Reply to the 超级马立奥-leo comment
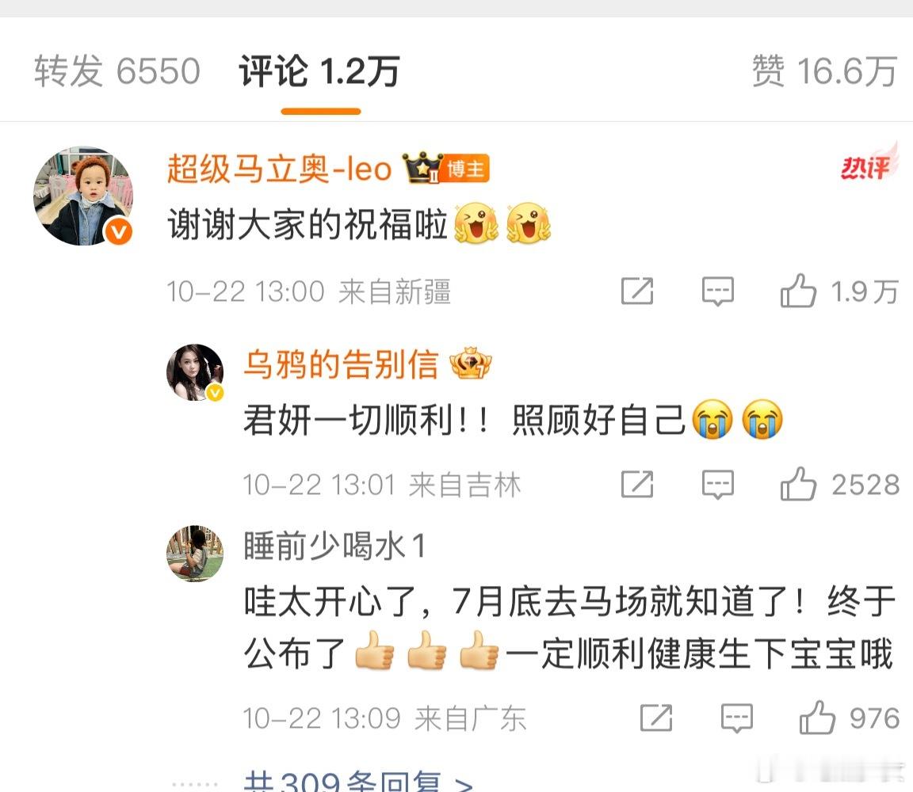The image size is (913, 792). tap(718, 291)
